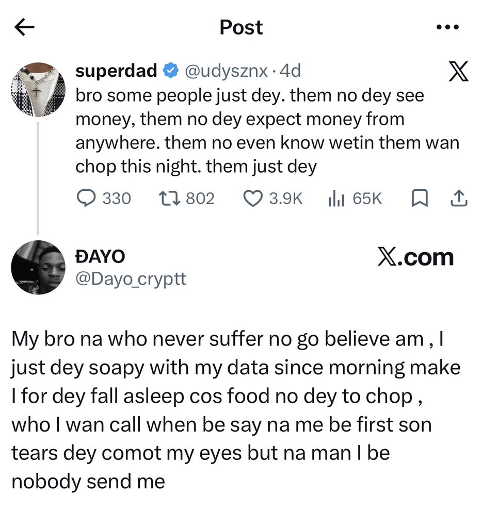Click the reply icon showing 330
This screenshot has width=482, height=528.
point(86,198)
